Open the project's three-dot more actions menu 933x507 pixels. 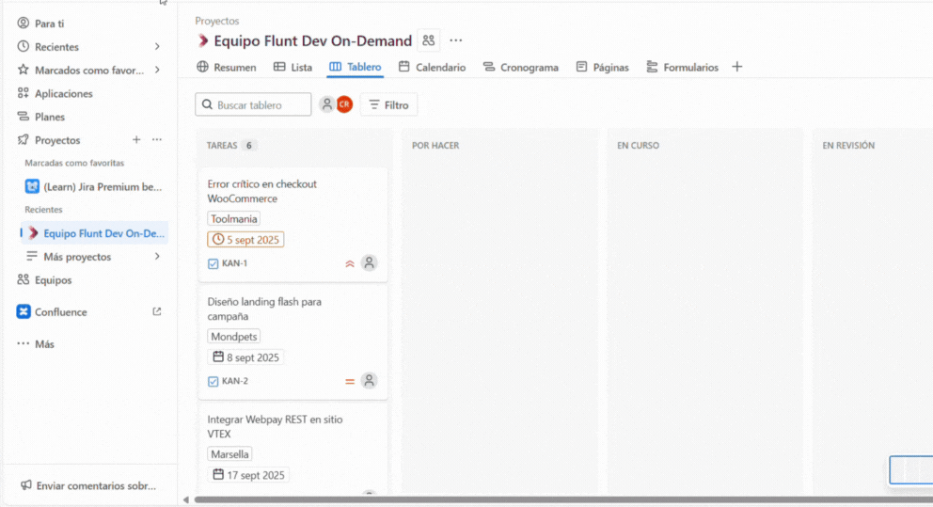pyautogui.click(x=456, y=40)
